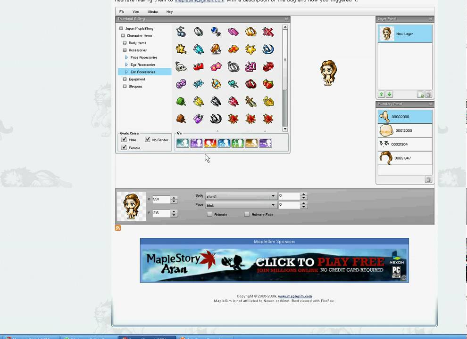
Task: Expand the Weapons tree node
Action: 125,86
